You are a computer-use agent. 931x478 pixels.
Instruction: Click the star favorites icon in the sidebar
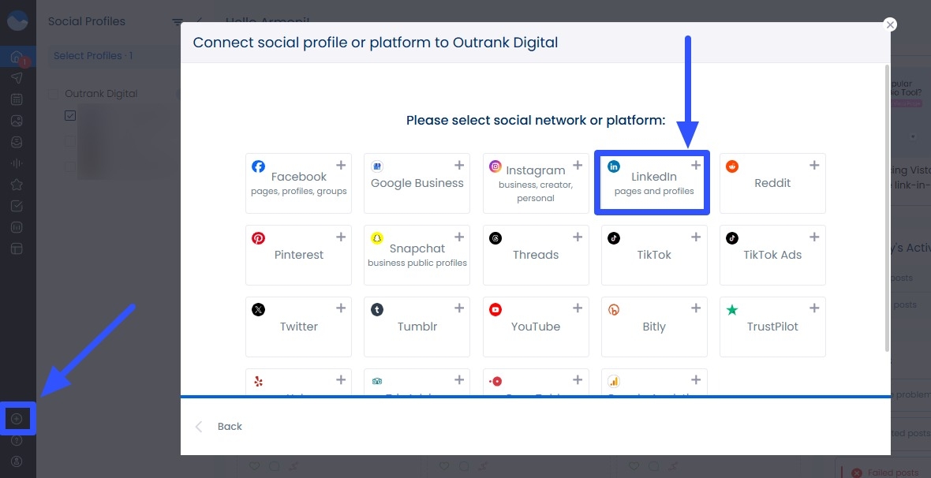17,185
